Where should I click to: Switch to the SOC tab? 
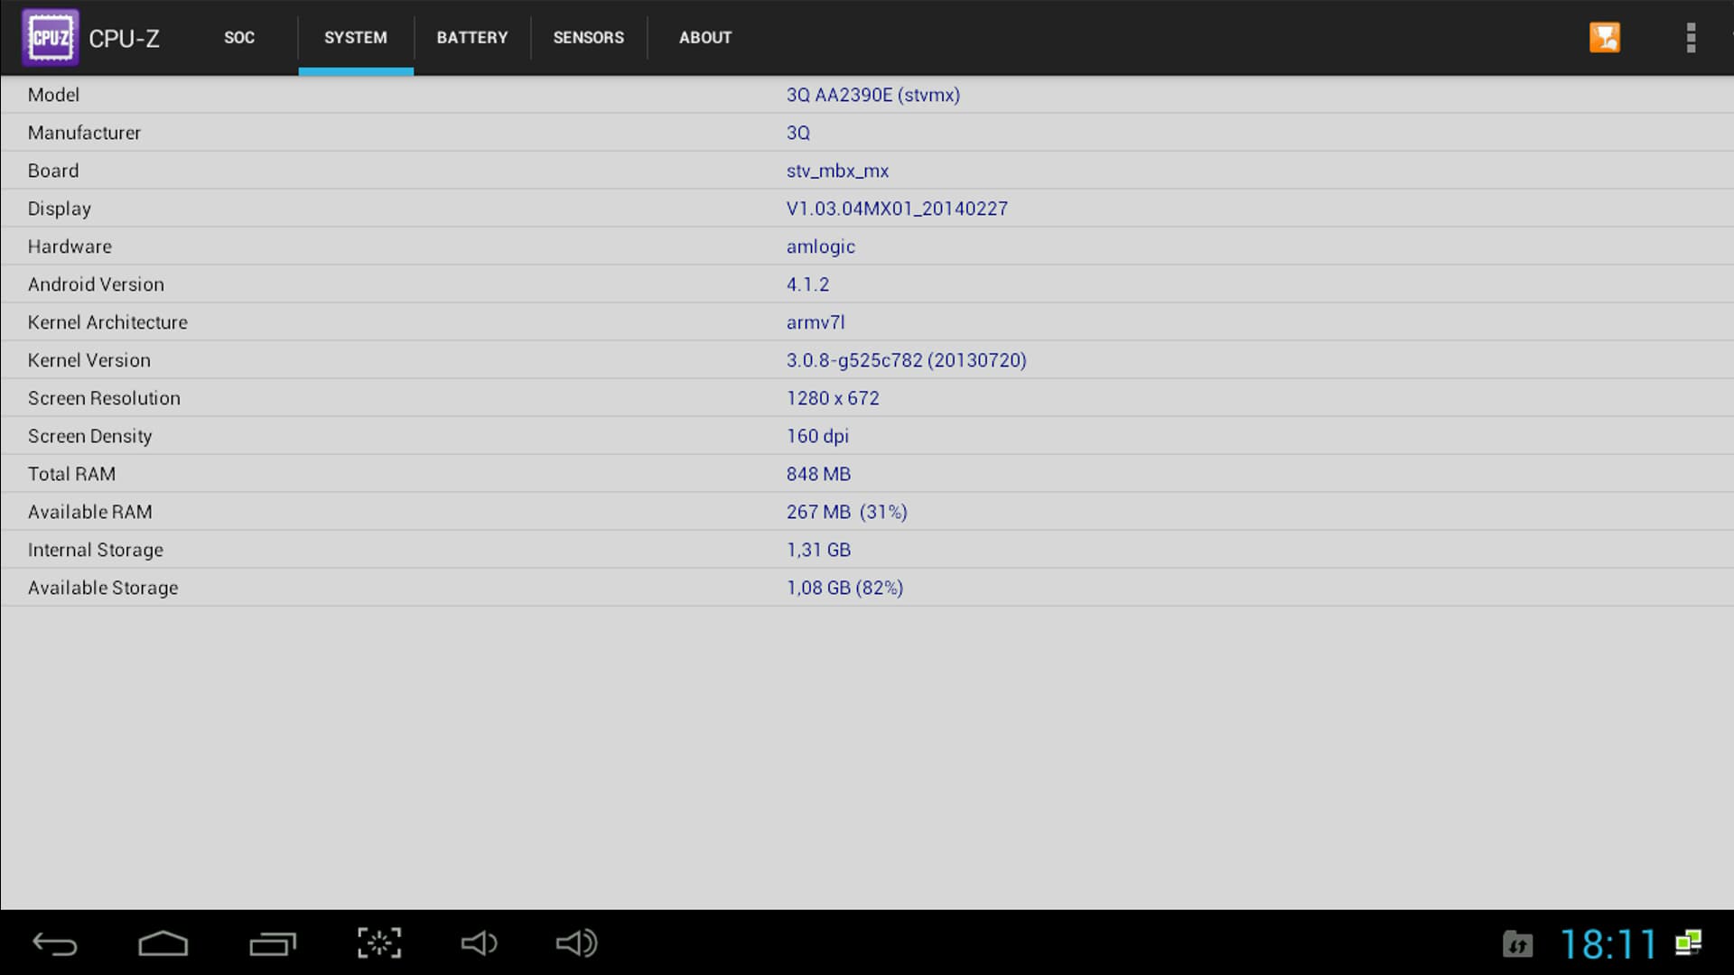pos(239,38)
